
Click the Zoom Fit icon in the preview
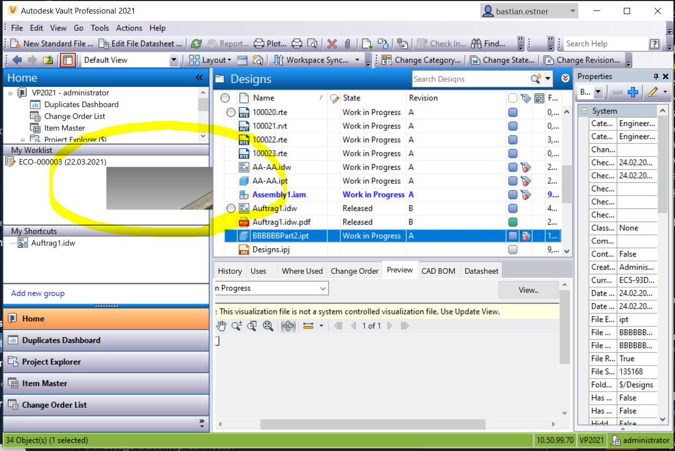pyautogui.click(x=268, y=326)
